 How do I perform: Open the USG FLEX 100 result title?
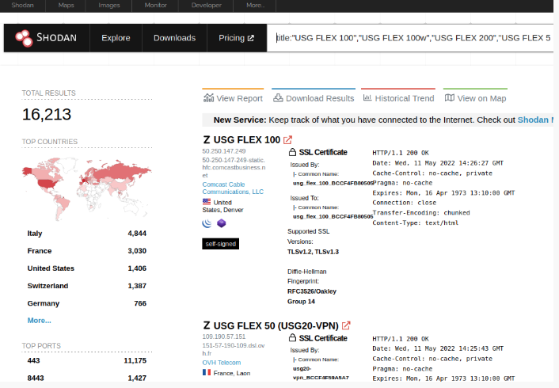tap(247, 140)
